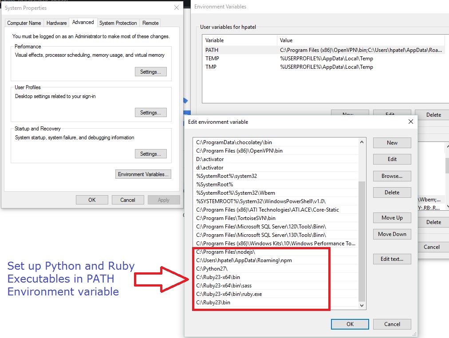Click Browse to add a folder path
This screenshot has width=449, height=338.
point(392,176)
